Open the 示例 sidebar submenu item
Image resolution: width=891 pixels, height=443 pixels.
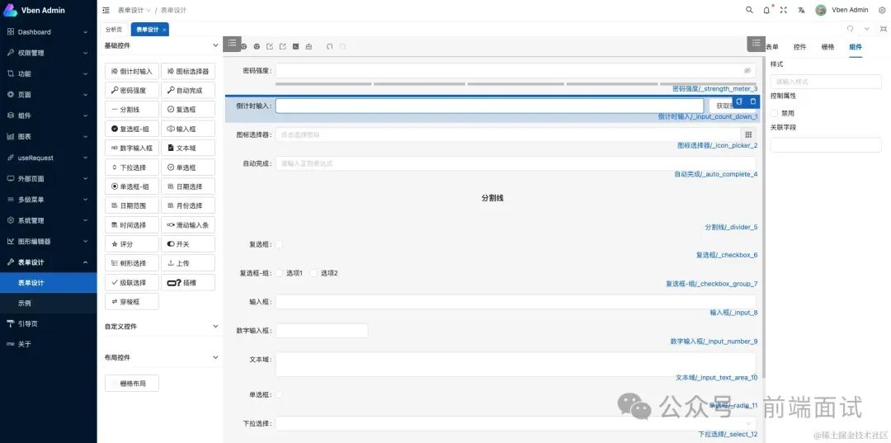(49, 304)
